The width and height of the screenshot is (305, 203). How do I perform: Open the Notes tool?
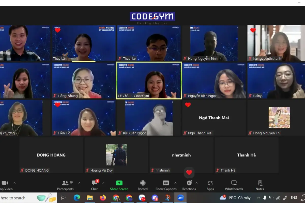260,185
